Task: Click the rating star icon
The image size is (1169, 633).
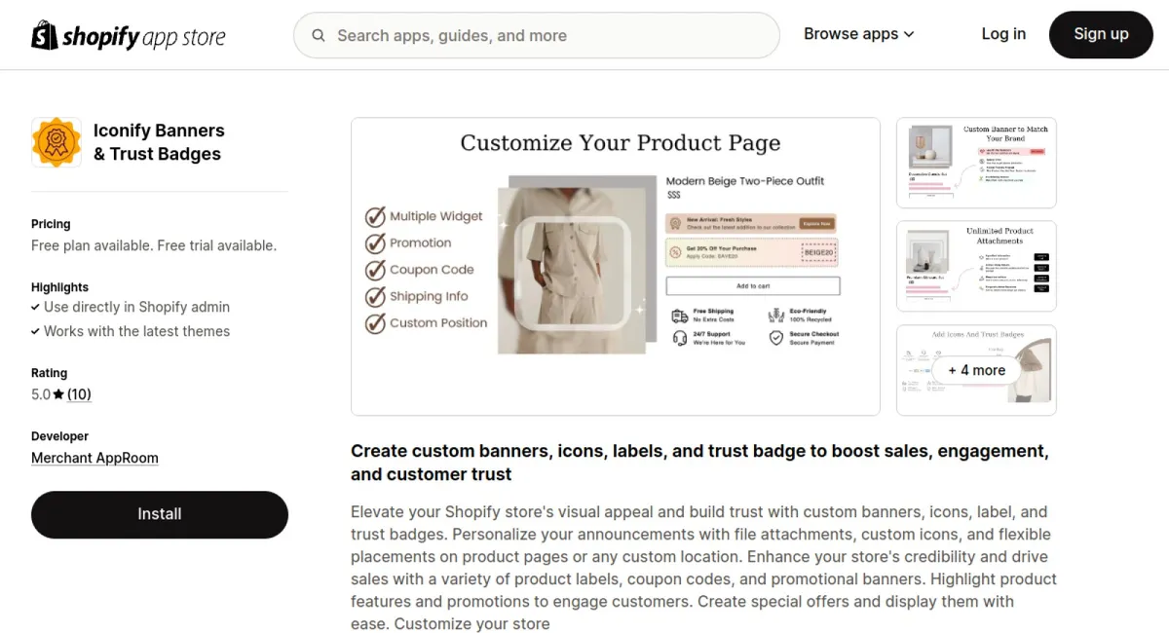Action: (x=58, y=394)
